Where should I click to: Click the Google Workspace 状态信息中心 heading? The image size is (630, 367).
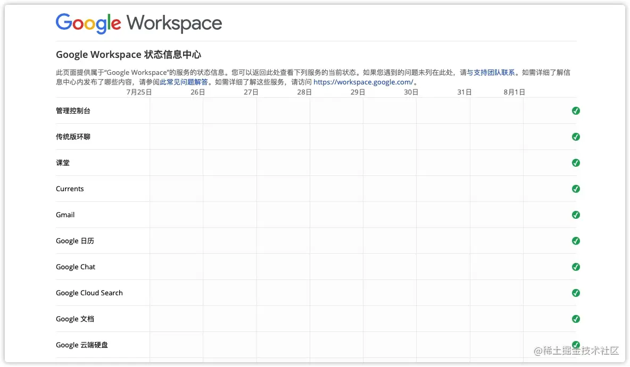coord(129,55)
